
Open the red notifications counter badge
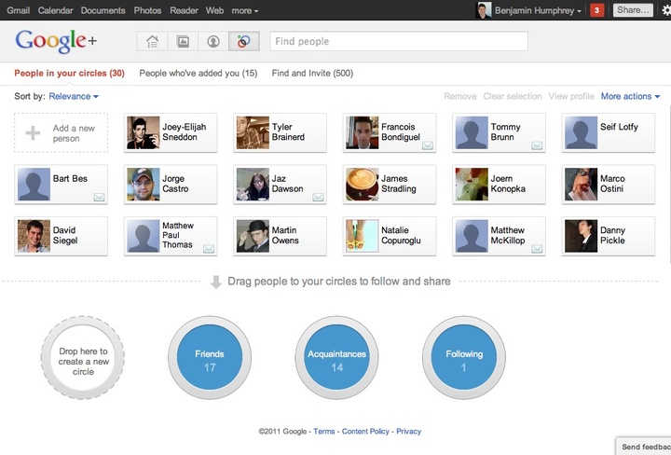tap(596, 10)
